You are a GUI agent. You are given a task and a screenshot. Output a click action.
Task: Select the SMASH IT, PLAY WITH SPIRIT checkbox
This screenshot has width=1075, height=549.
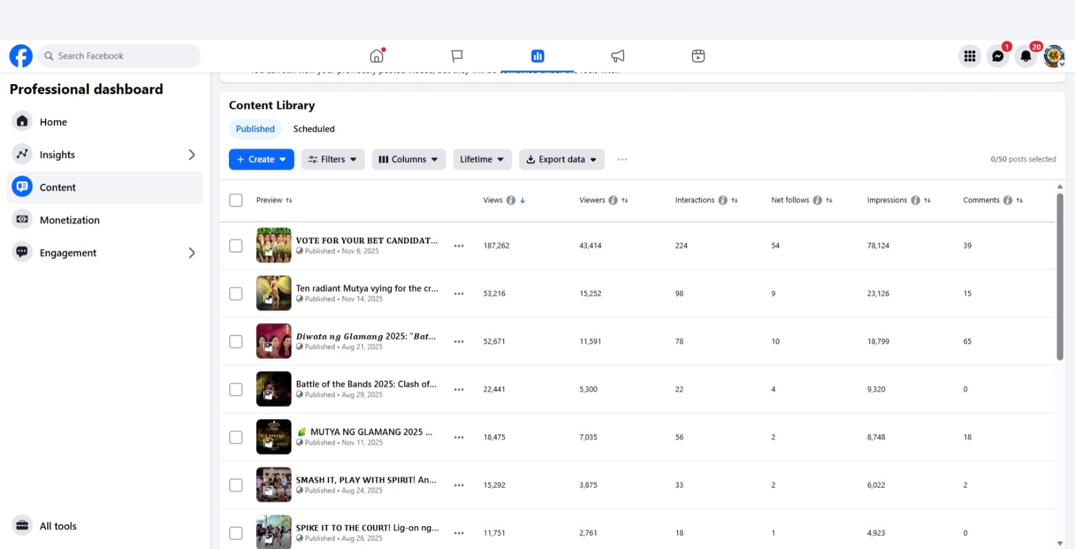[x=236, y=485]
